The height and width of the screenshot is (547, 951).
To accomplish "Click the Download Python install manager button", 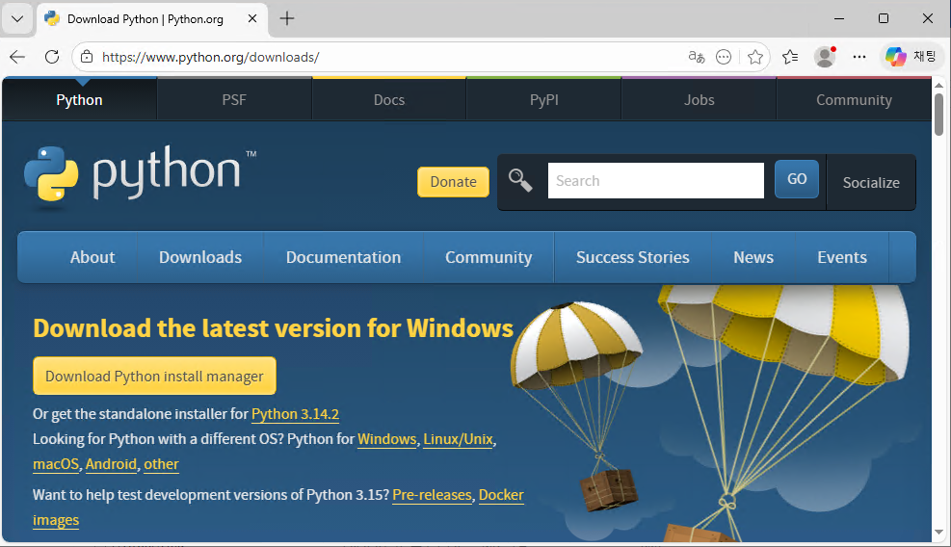I will point(154,377).
